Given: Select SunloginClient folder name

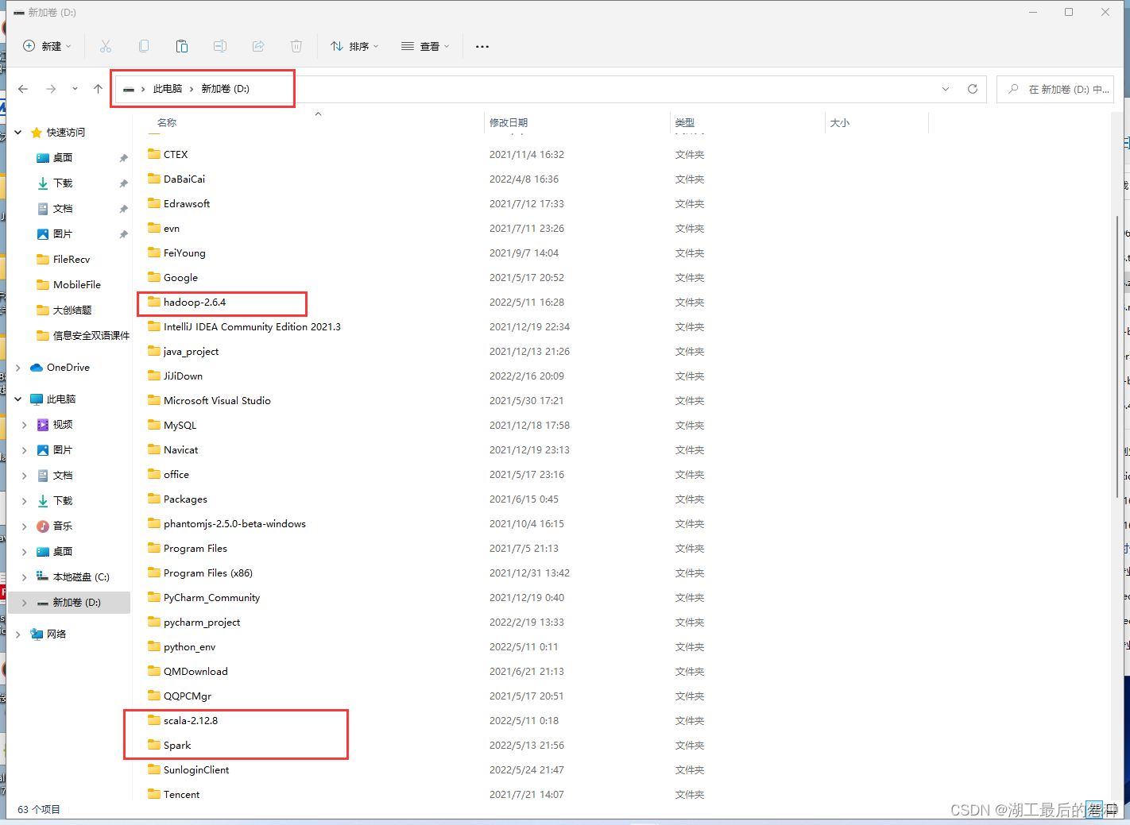Looking at the screenshot, I should click(196, 770).
